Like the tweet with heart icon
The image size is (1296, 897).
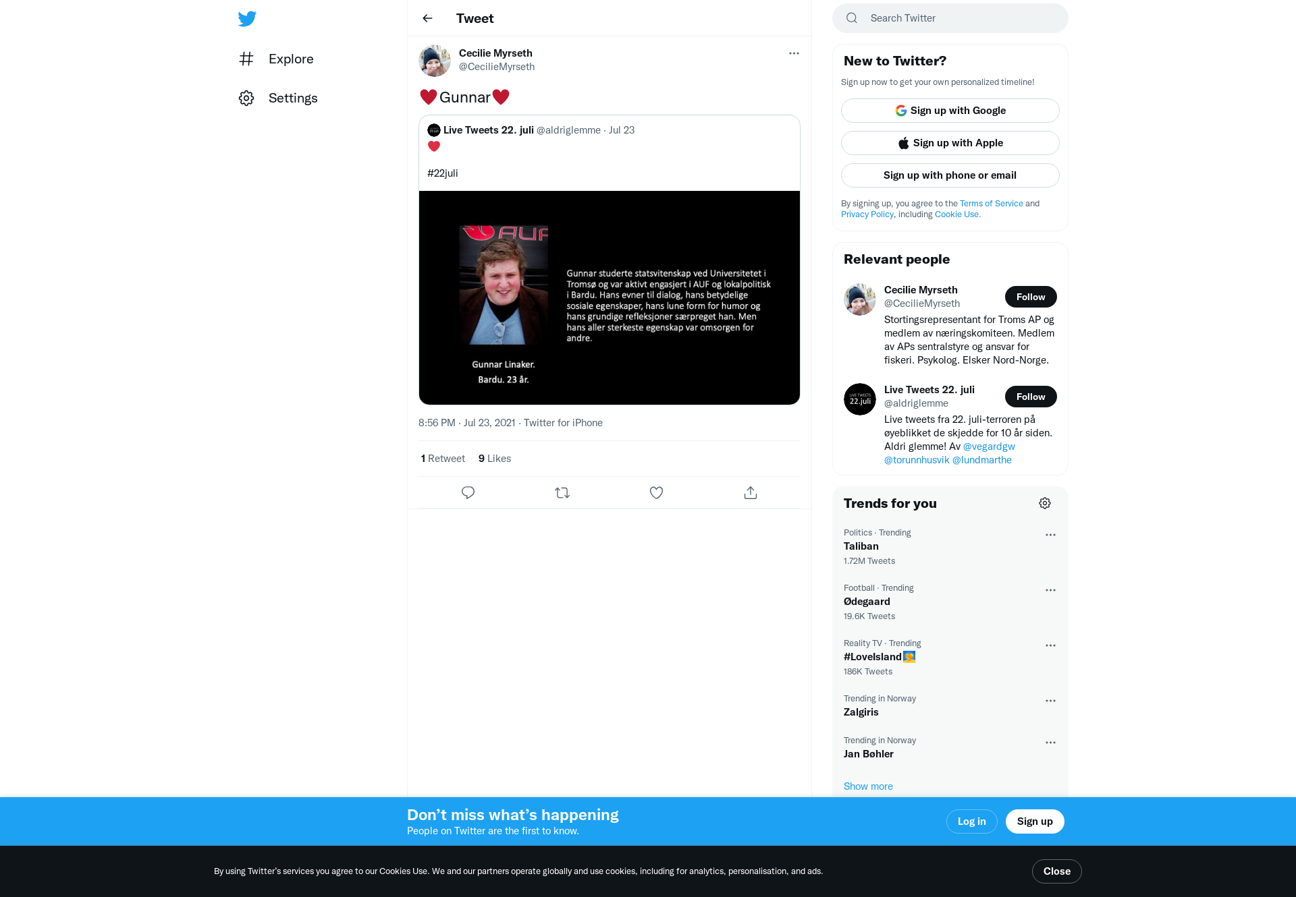coord(656,493)
